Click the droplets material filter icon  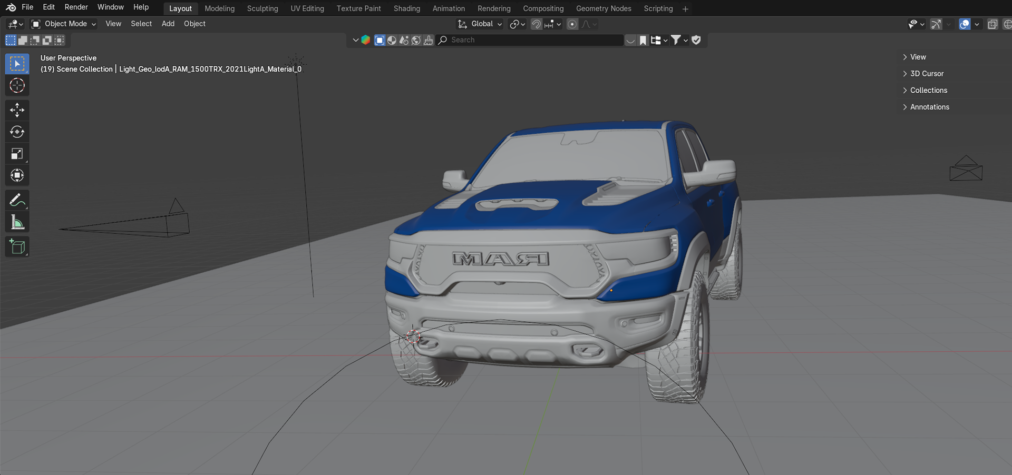[x=404, y=40]
